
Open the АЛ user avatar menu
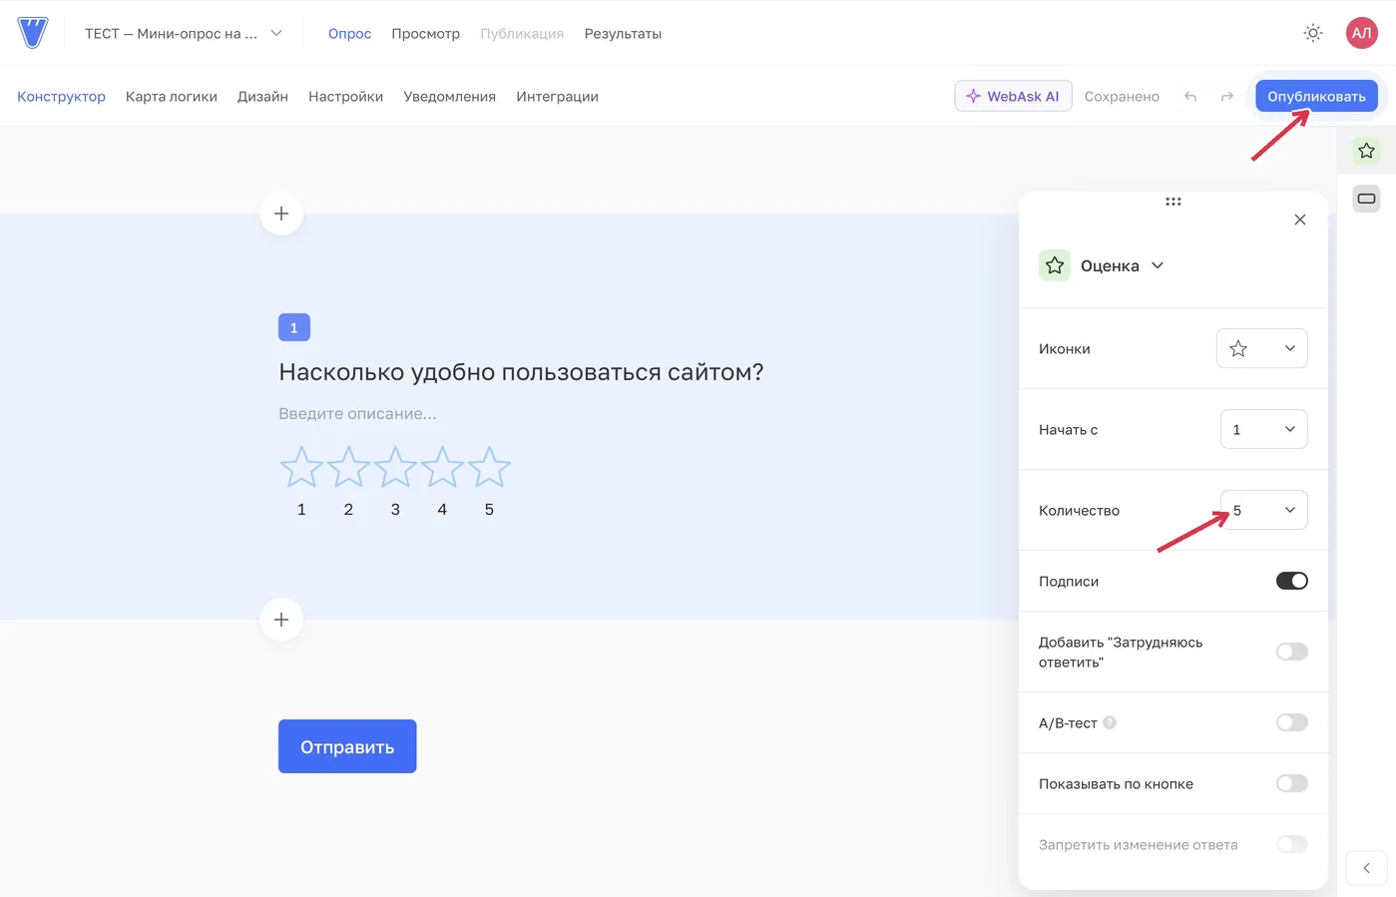click(1361, 33)
